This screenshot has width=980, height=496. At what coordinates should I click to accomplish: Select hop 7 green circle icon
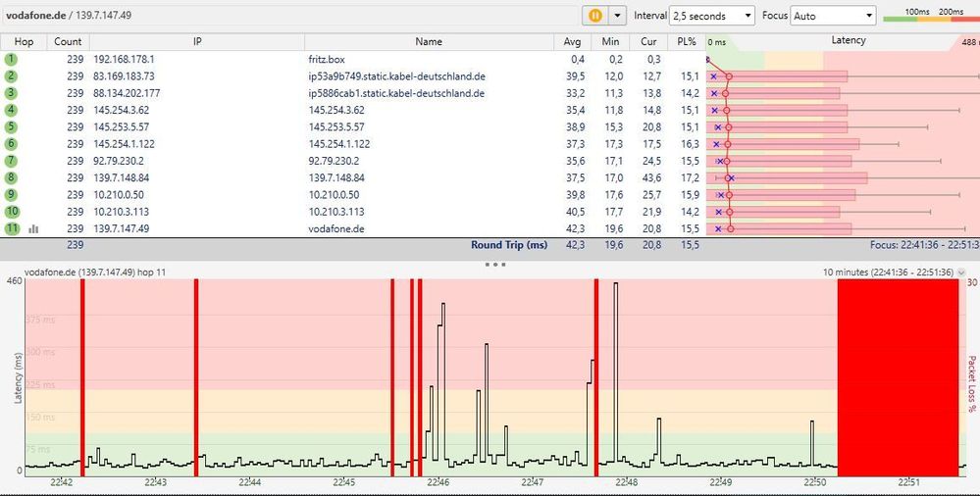point(11,161)
